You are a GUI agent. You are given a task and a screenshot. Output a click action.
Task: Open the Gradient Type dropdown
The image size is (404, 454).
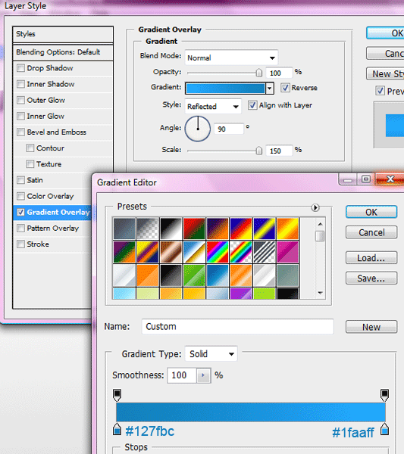tap(211, 354)
